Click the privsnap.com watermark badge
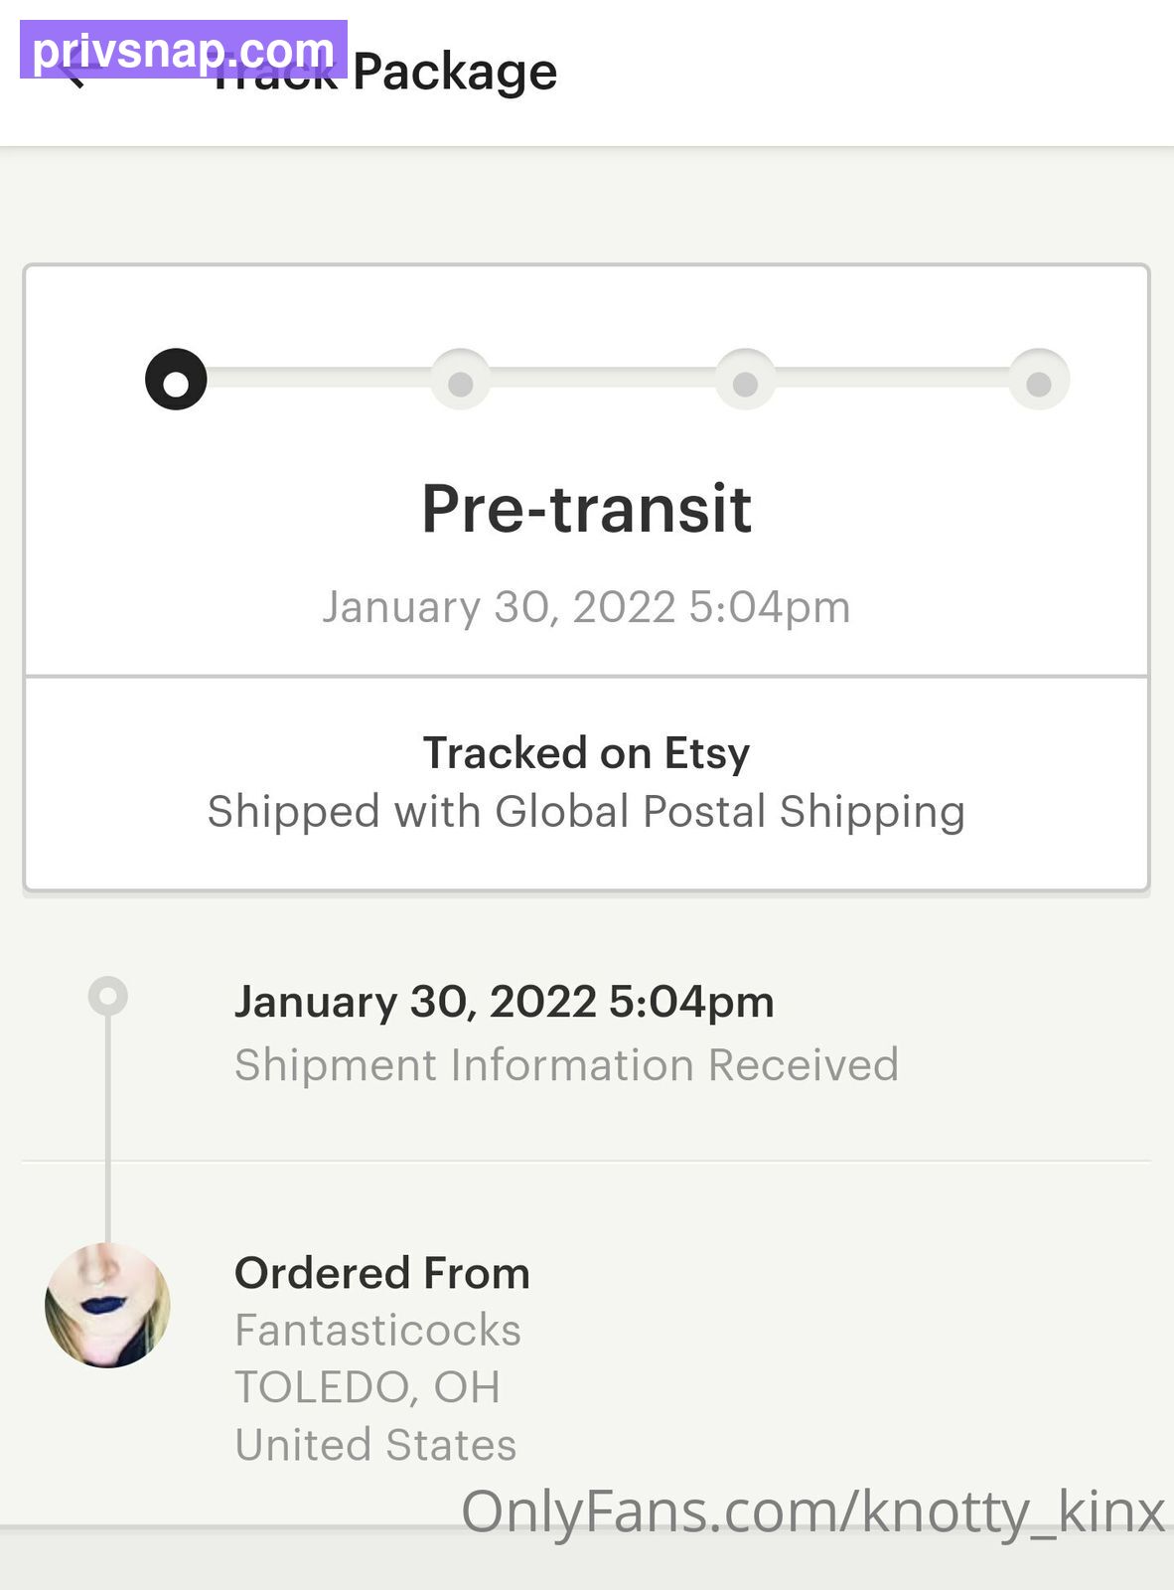Viewport: 1174px width, 1590px height. [x=183, y=50]
